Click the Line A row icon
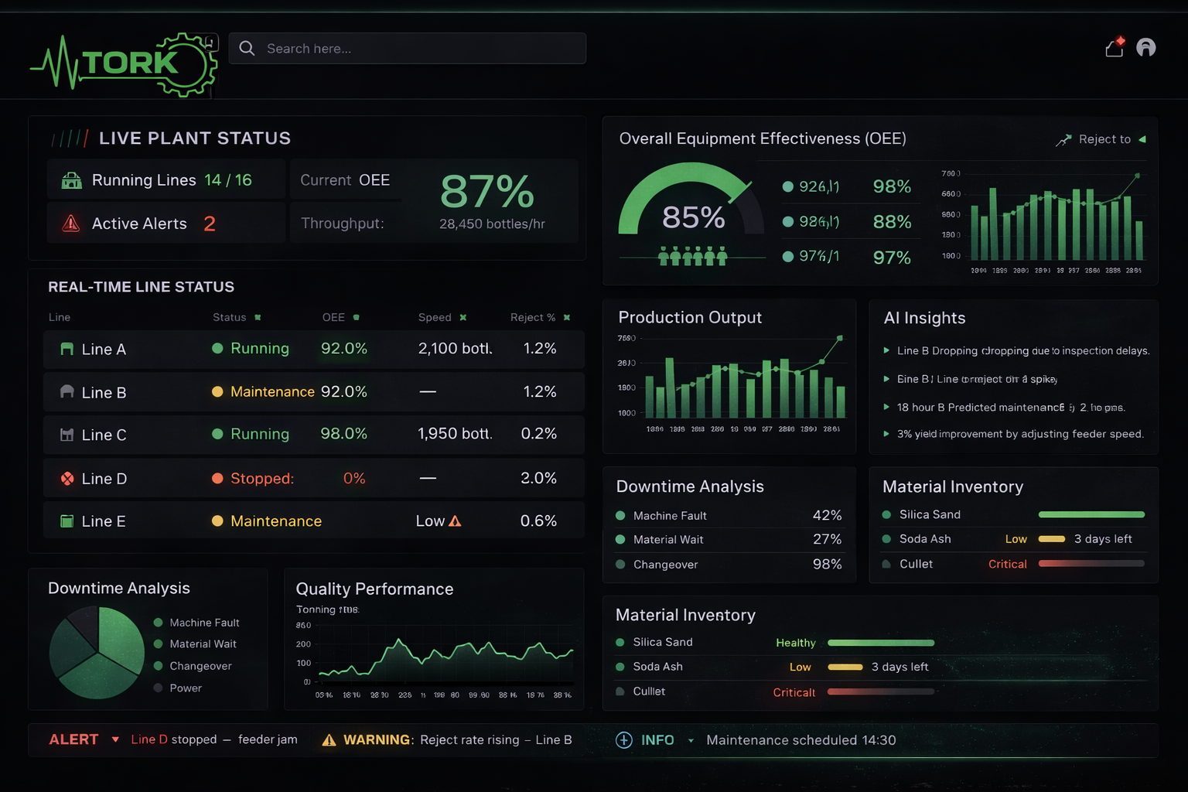This screenshot has width=1188, height=792. pos(67,349)
